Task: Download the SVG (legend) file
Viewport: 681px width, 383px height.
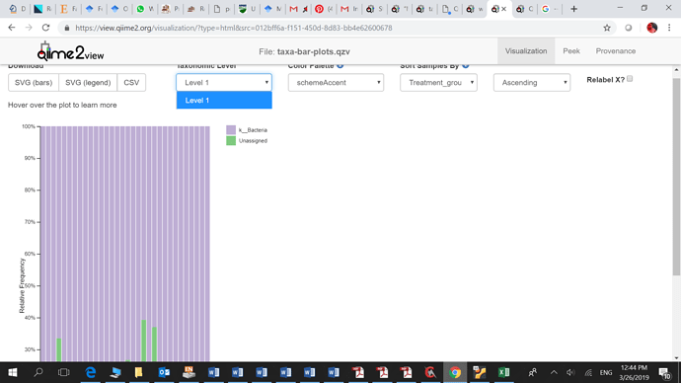Action: coord(88,83)
